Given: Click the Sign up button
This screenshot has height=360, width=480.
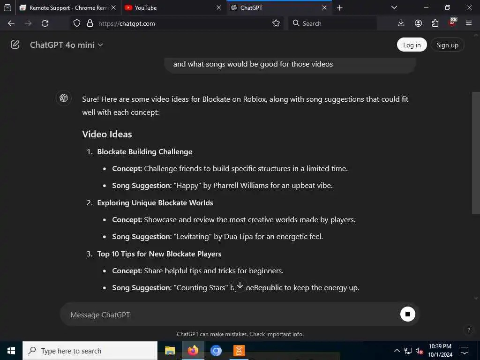Looking at the screenshot, I should pos(447,45).
